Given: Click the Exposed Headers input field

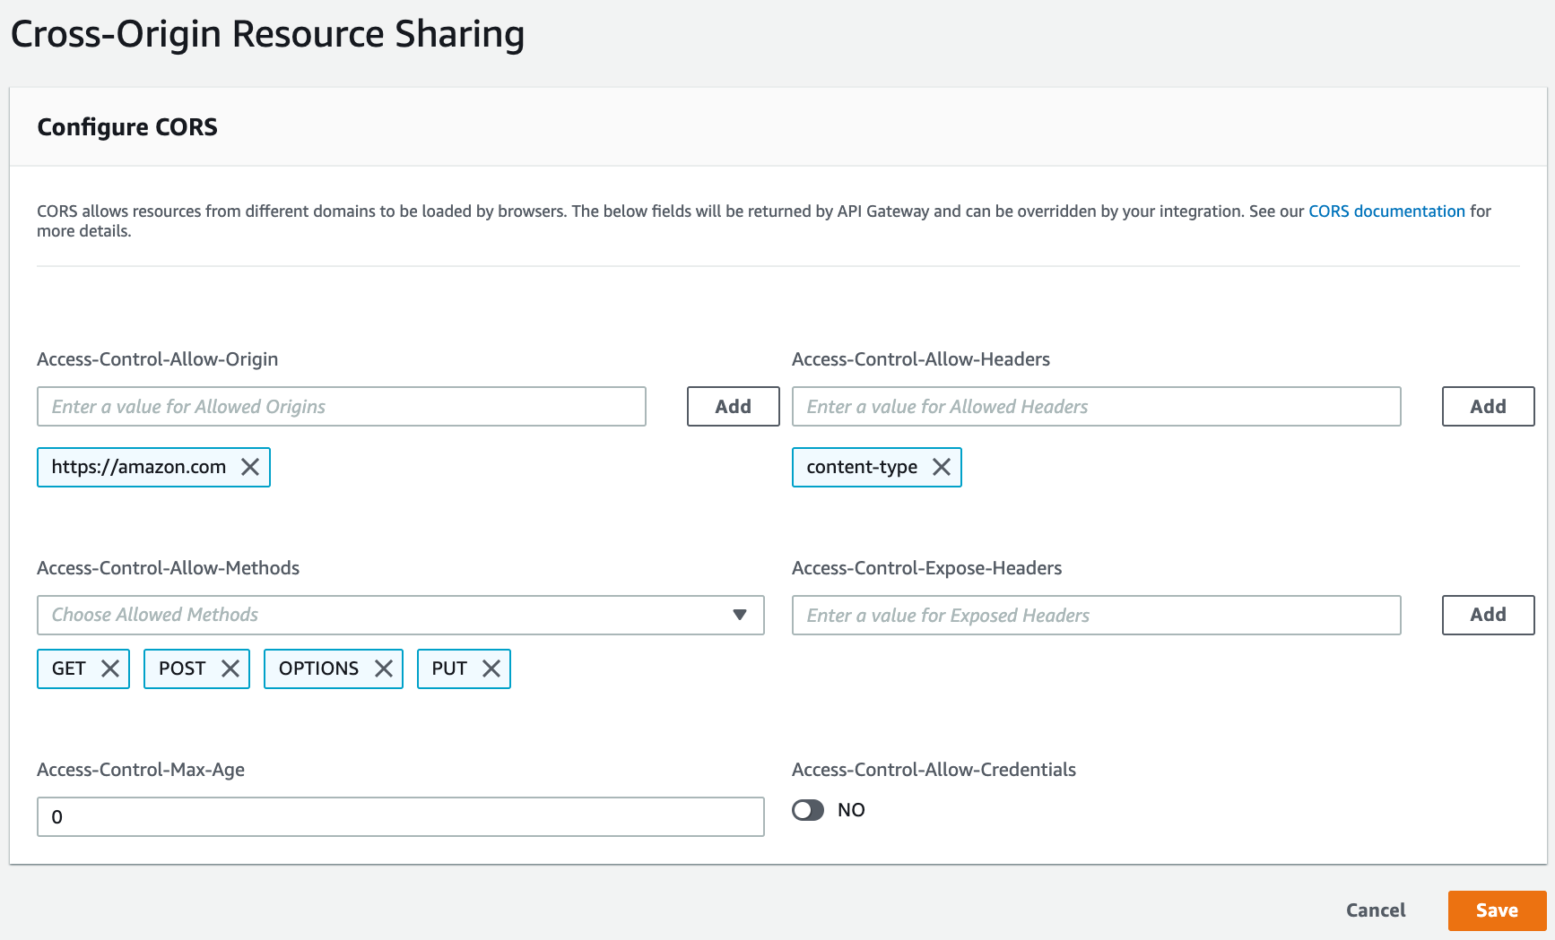Looking at the screenshot, I should pos(1096,615).
